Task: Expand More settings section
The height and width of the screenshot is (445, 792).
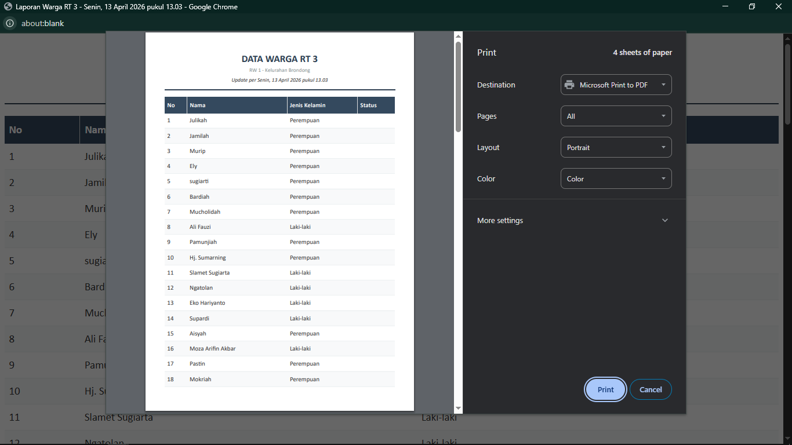Action: pos(573,220)
